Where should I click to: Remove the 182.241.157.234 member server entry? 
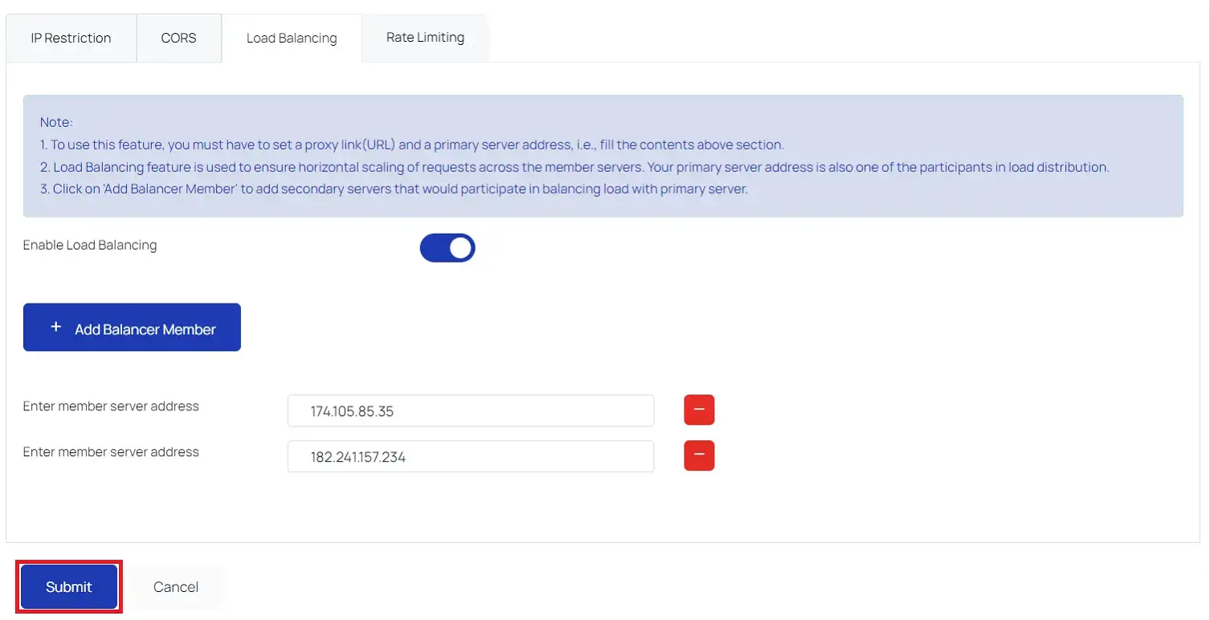pos(698,455)
